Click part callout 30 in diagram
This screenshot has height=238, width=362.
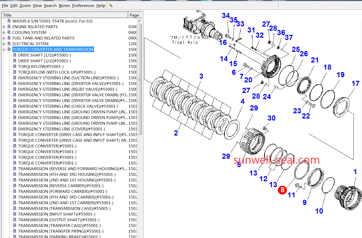click(x=271, y=118)
